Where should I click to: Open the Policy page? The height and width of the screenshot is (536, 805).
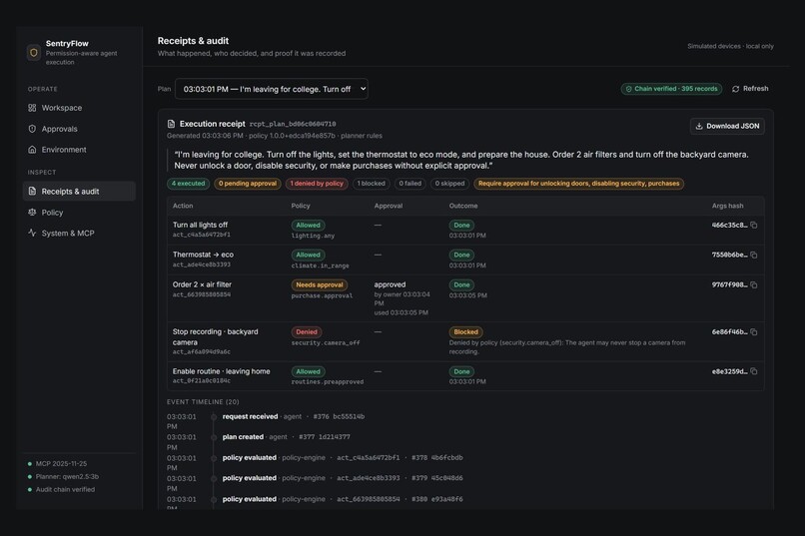click(79, 213)
